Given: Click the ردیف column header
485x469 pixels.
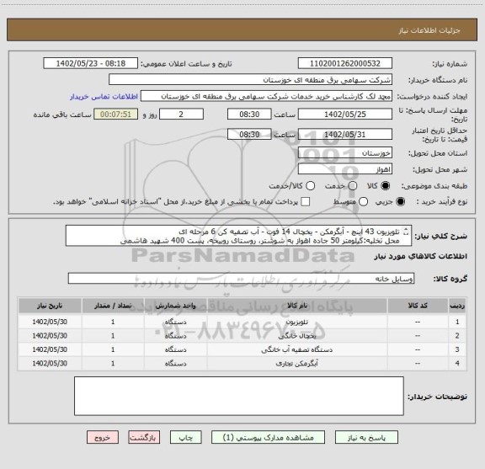Looking at the screenshot, I should coord(457,306).
